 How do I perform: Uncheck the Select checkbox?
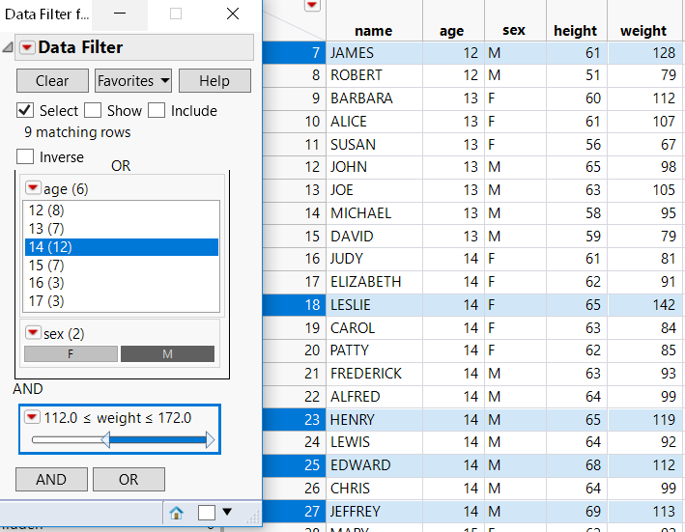[x=25, y=110]
